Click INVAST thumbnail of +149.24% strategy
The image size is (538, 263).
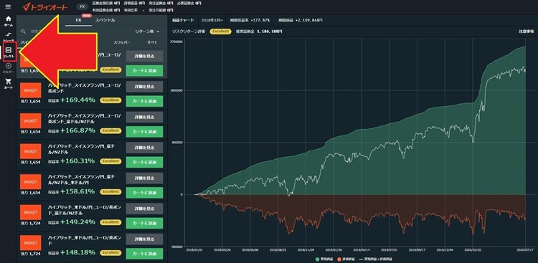31,213
